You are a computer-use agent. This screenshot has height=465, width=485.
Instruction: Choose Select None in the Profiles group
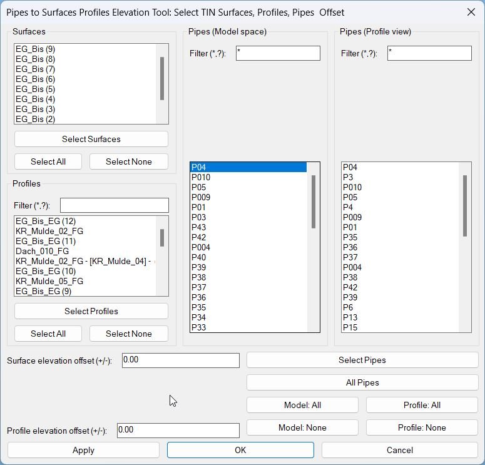click(129, 334)
